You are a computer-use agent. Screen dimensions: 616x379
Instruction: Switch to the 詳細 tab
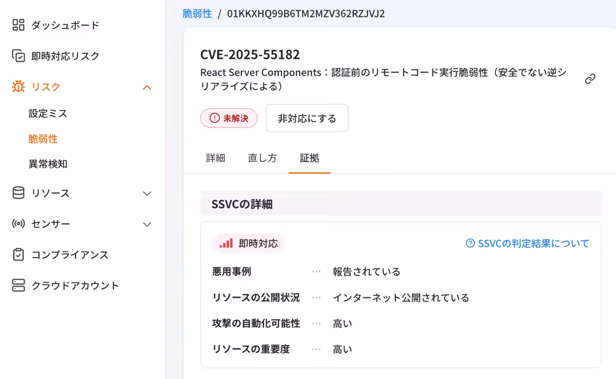click(x=216, y=158)
